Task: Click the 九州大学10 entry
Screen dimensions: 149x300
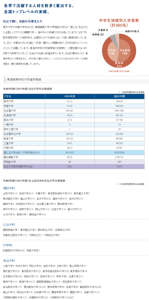Action: [9, 214]
